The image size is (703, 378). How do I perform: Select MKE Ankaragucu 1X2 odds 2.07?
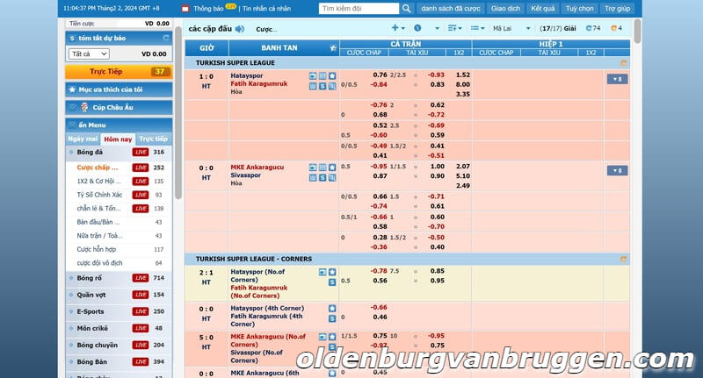[x=463, y=167]
